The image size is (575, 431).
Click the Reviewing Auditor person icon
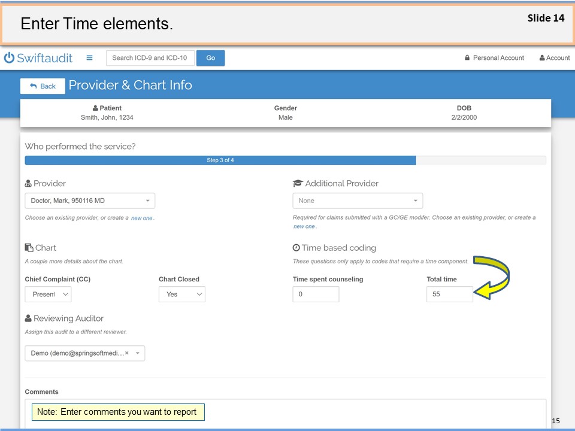[x=28, y=318]
